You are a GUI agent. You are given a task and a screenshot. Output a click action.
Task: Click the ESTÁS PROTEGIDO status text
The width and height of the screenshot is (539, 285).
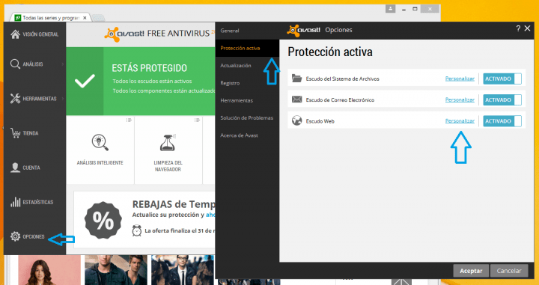(x=149, y=68)
